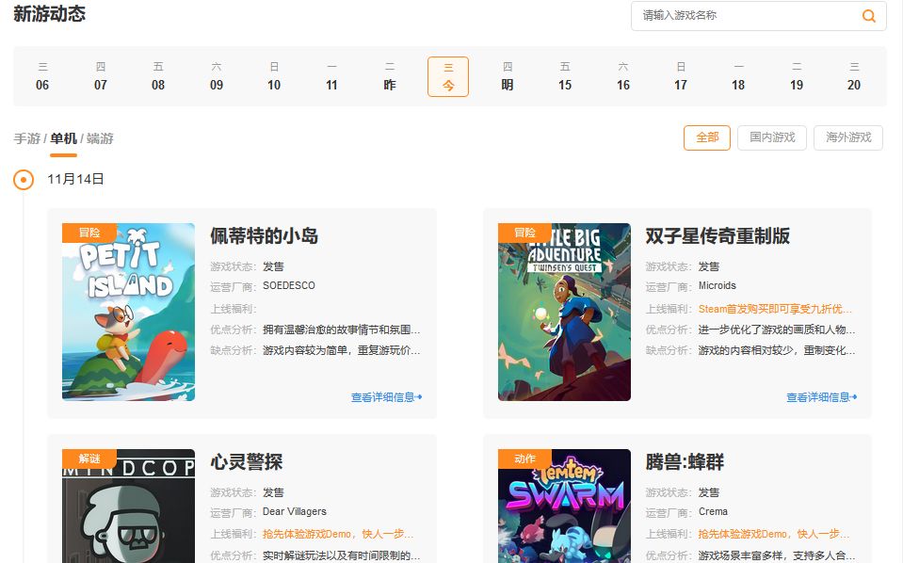Open the 心灵警探 game title

[247, 462]
